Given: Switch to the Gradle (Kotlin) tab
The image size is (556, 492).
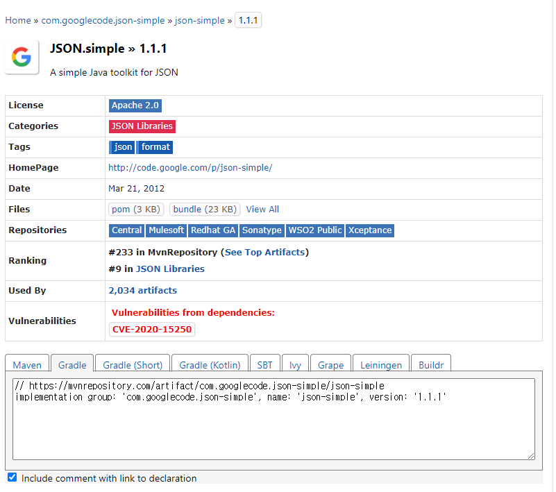Looking at the screenshot, I should coord(210,363).
